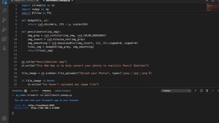Click the terminal command 'streamlit run pencilsketch_webapp.py'
The height and width of the screenshot is (123, 219).
pos(50,95)
